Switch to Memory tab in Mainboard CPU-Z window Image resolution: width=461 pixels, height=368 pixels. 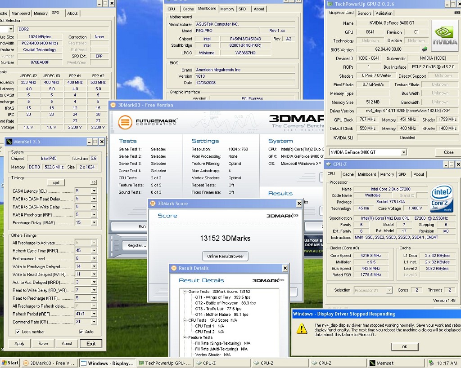(x=227, y=9)
